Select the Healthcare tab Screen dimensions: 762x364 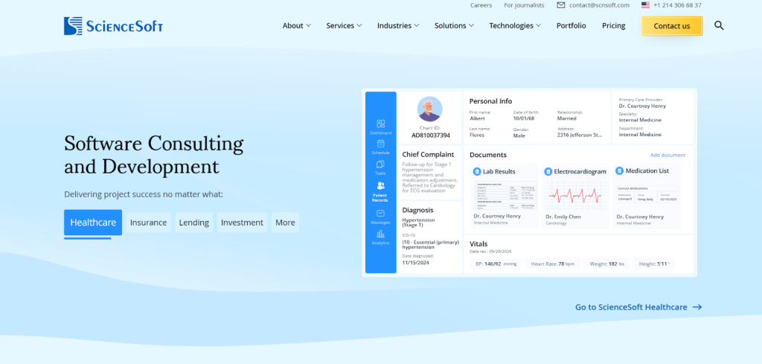[x=93, y=223]
